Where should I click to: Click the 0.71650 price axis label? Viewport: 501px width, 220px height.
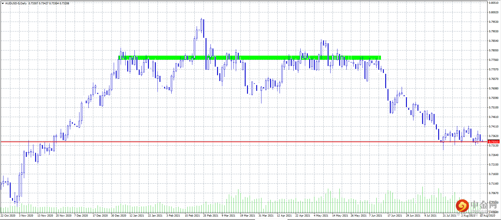tap(494, 174)
